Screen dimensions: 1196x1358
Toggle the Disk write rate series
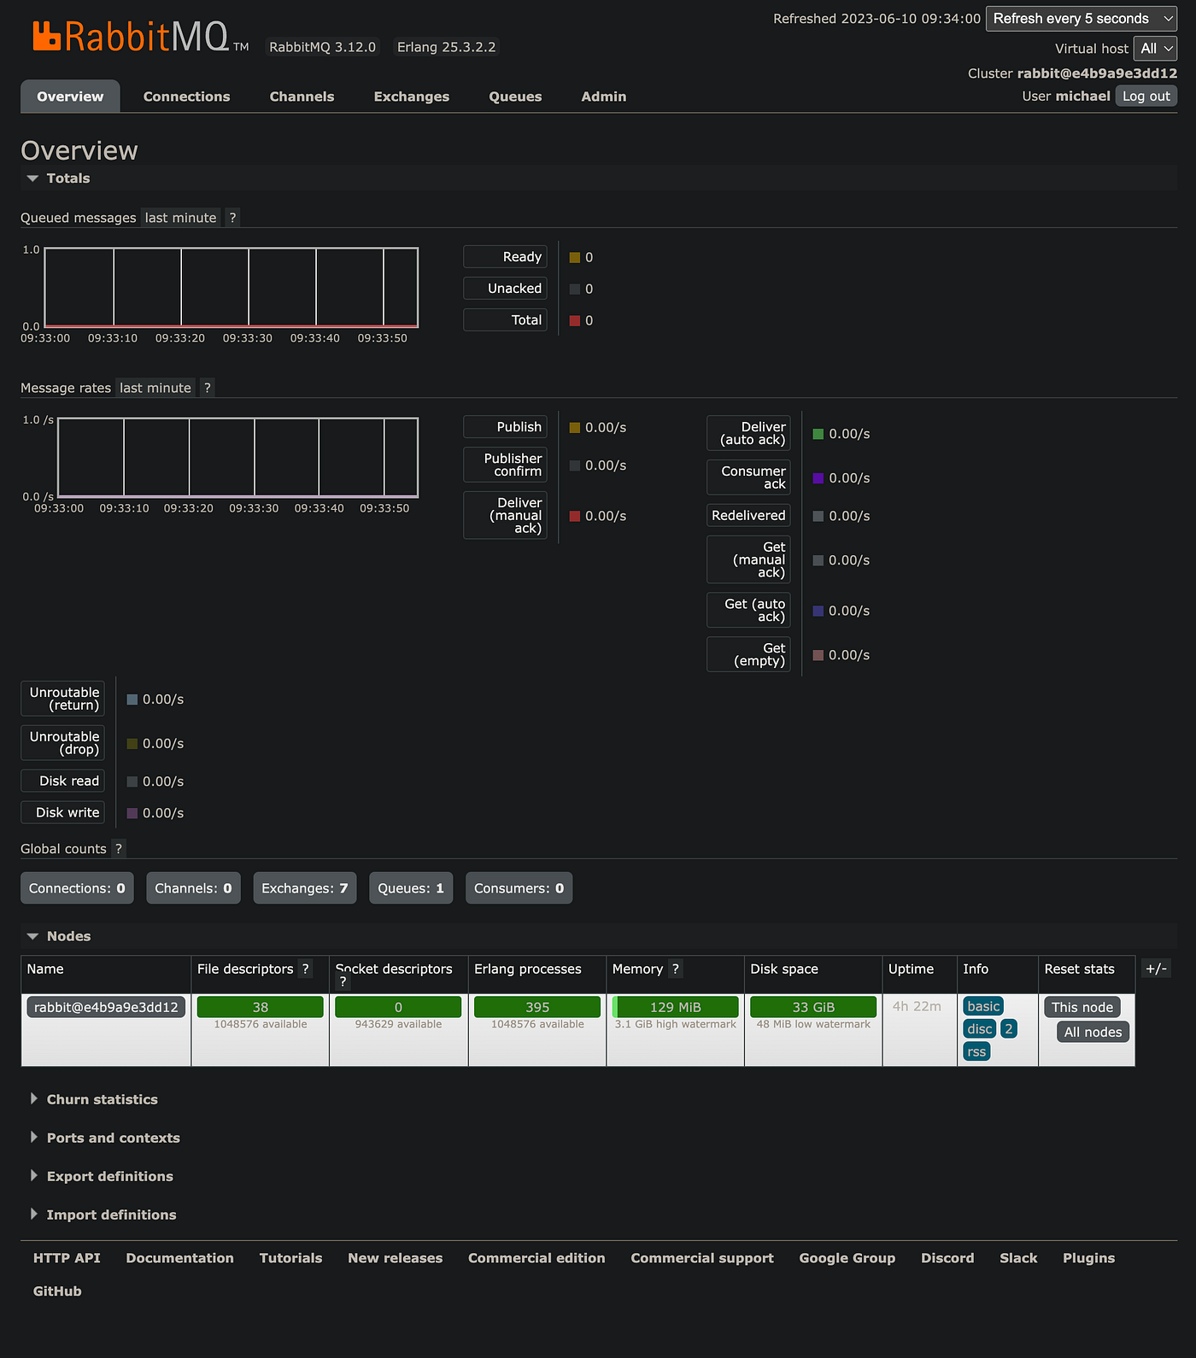pyautogui.click(x=62, y=813)
